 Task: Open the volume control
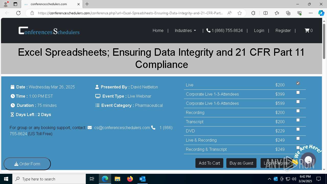pos(294,179)
